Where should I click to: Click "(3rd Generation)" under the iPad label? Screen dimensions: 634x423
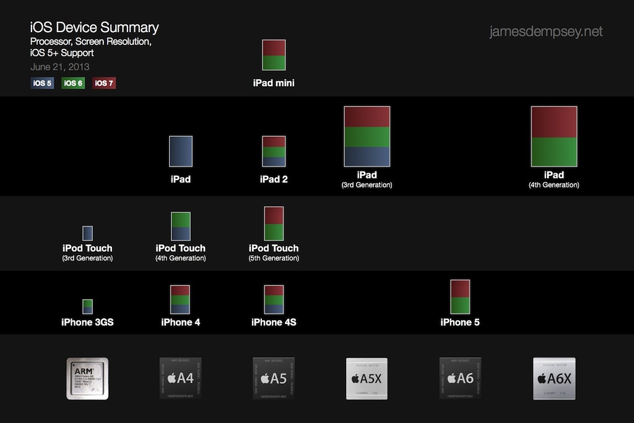tap(367, 185)
